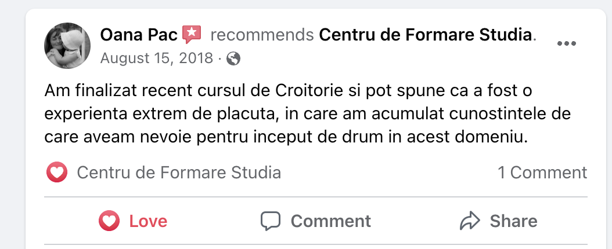Show who reacted: Centru de Formare Studia
Screen dimensions: 612x249
(179, 173)
